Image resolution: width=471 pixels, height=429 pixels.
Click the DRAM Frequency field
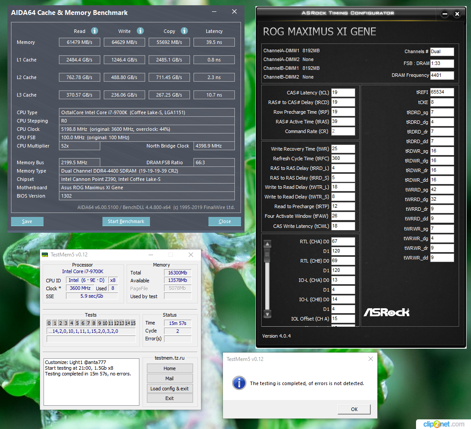442,75
